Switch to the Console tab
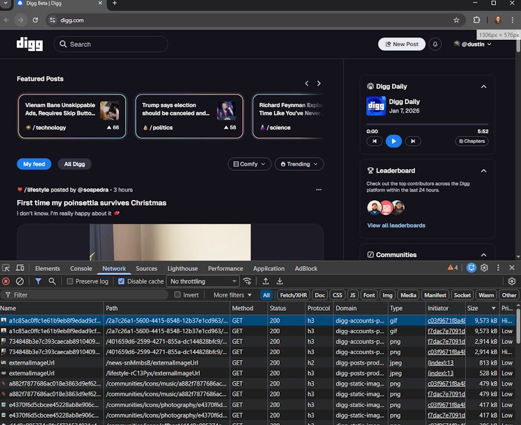 [x=81, y=268]
